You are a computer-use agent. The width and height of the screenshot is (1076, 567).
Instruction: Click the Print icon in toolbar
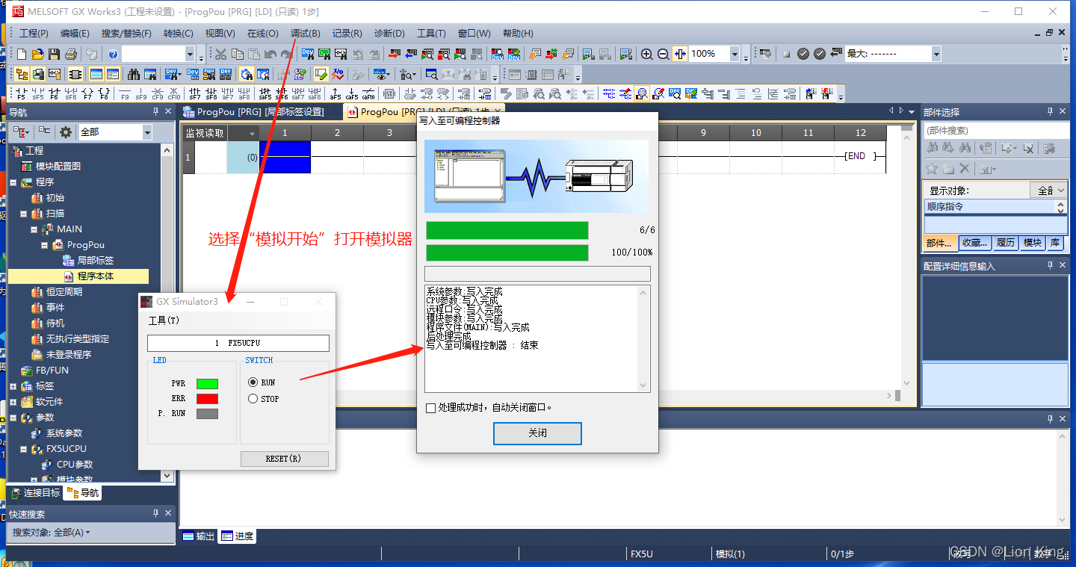click(x=71, y=55)
